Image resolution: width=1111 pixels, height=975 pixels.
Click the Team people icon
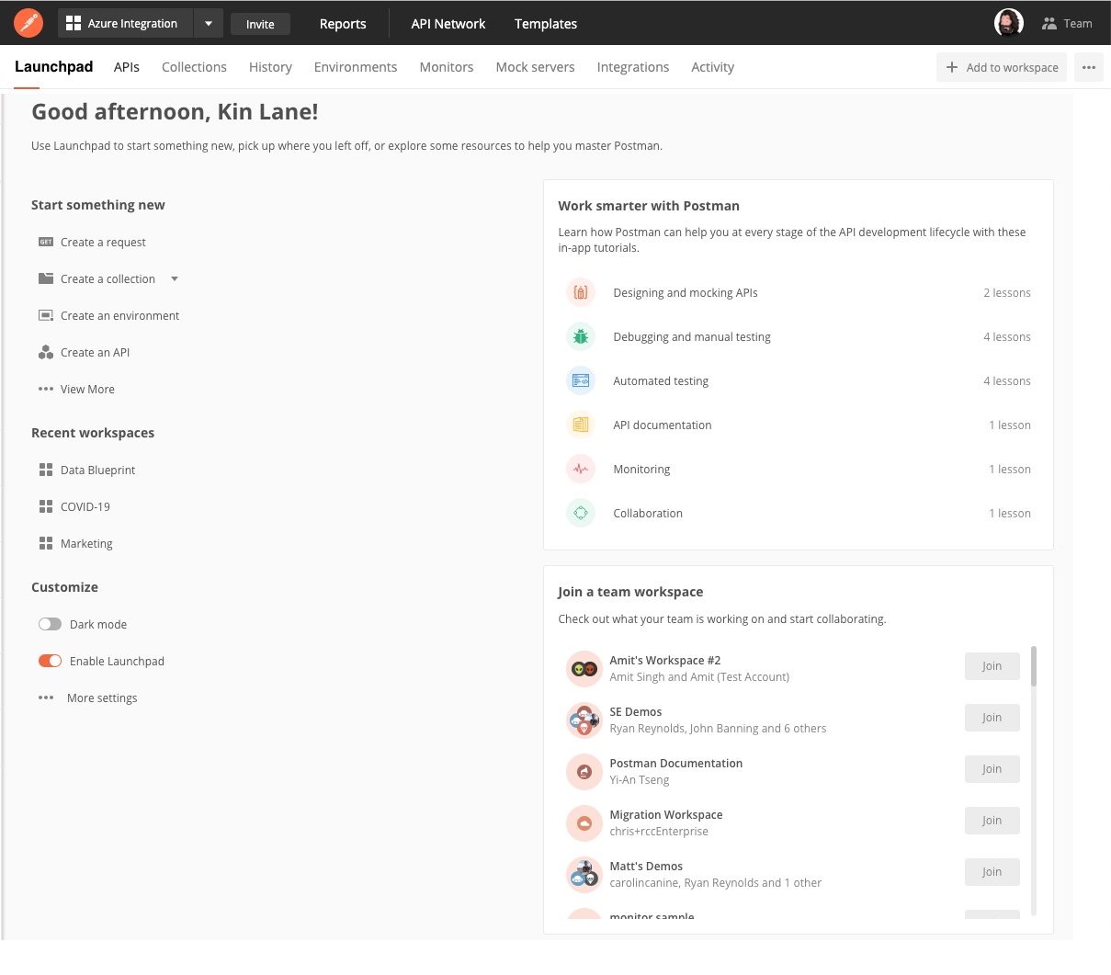coord(1049,24)
